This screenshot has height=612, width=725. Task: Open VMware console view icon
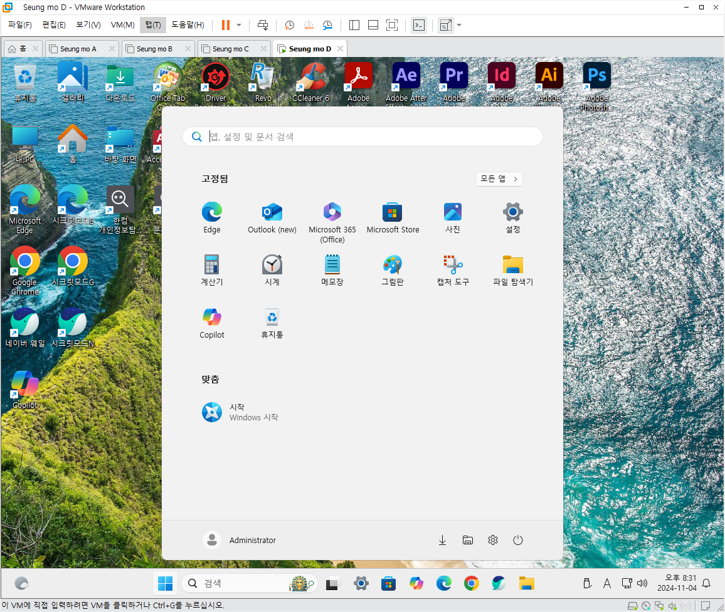point(419,25)
